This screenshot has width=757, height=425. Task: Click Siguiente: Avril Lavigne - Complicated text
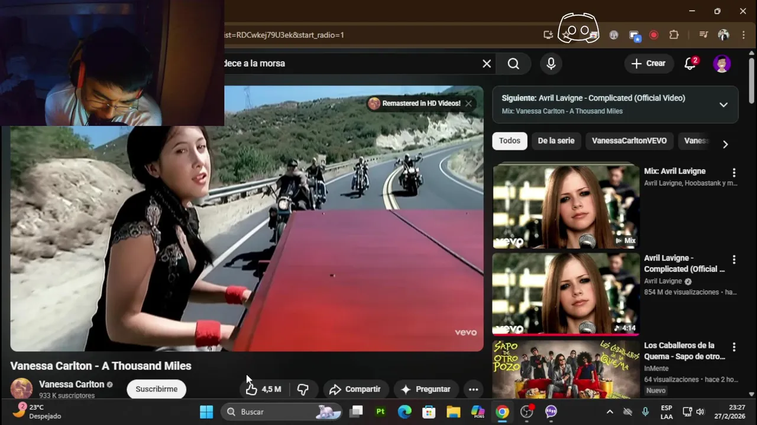coord(593,98)
